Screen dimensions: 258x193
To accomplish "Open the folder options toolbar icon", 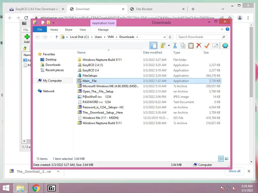I will tap(163, 45).
